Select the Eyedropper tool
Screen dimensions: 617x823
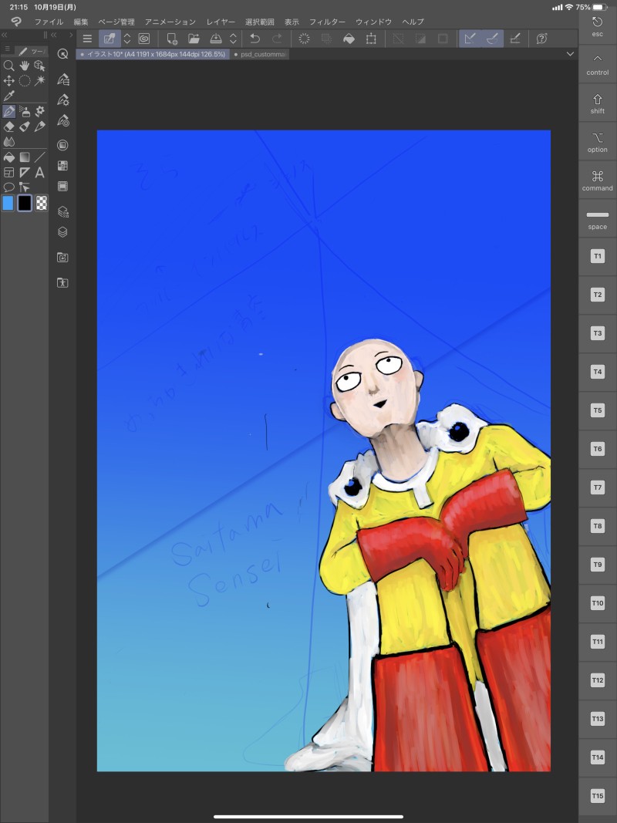coord(9,96)
